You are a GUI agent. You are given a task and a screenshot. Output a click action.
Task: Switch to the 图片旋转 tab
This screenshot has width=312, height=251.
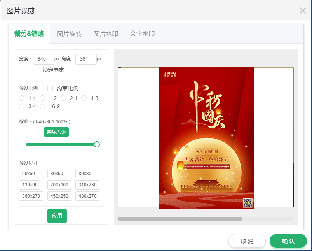[x=69, y=34]
